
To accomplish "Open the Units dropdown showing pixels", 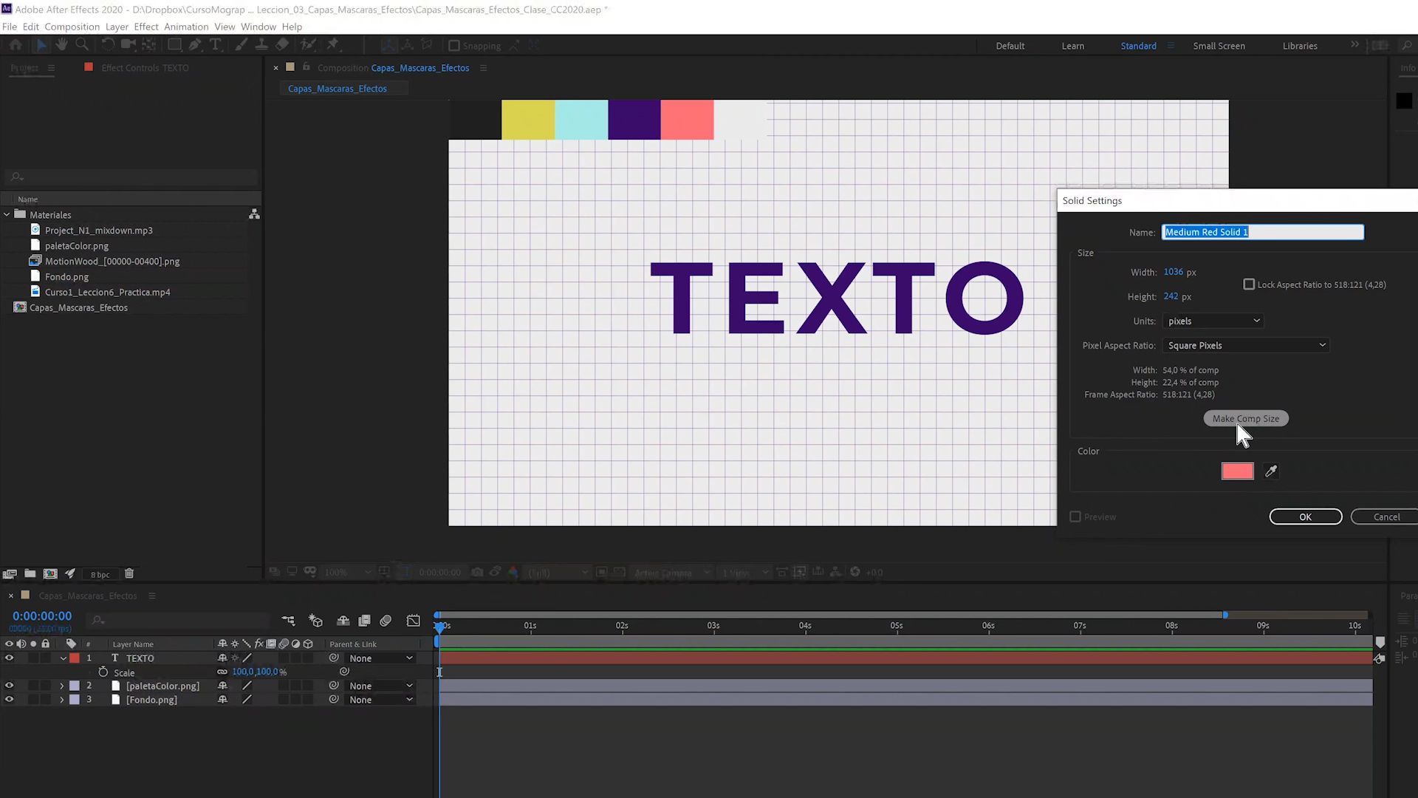I will coord(1213,321).
